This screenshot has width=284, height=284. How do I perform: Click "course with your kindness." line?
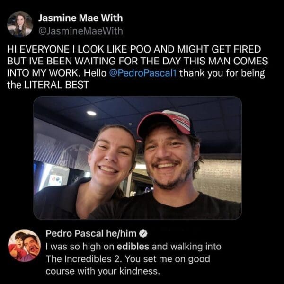tap(103, 271)
